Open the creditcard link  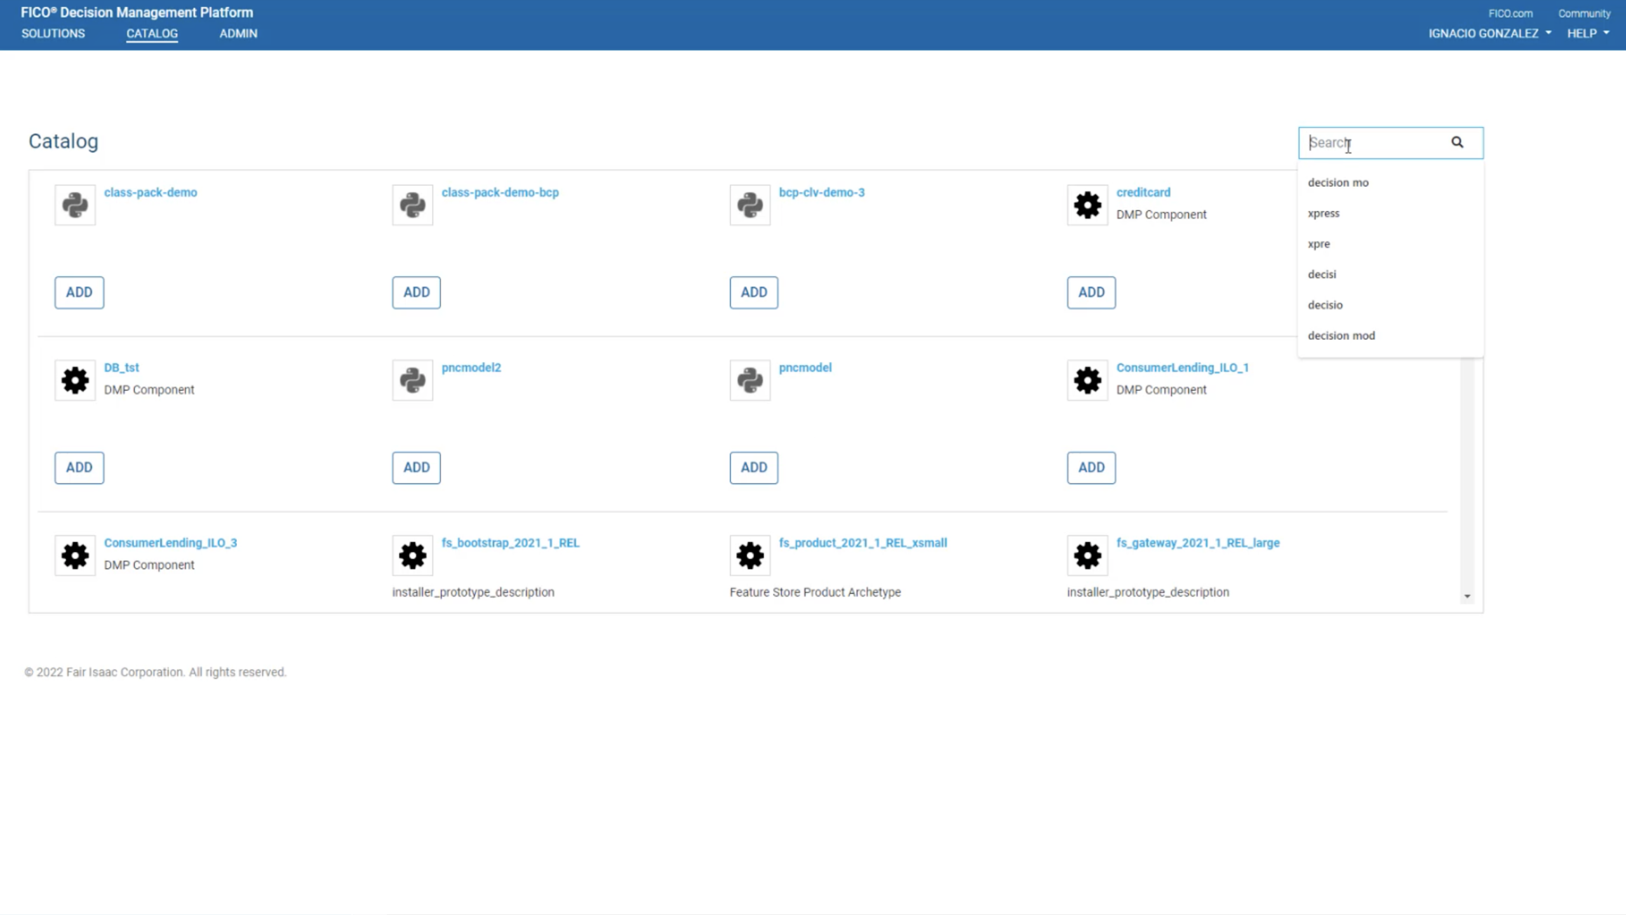click(x=1143, y=193)
